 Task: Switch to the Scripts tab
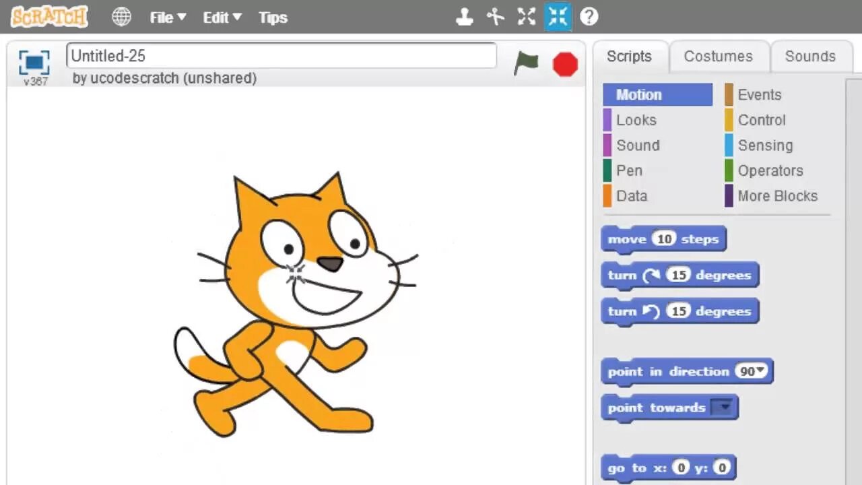pos(629,57)
